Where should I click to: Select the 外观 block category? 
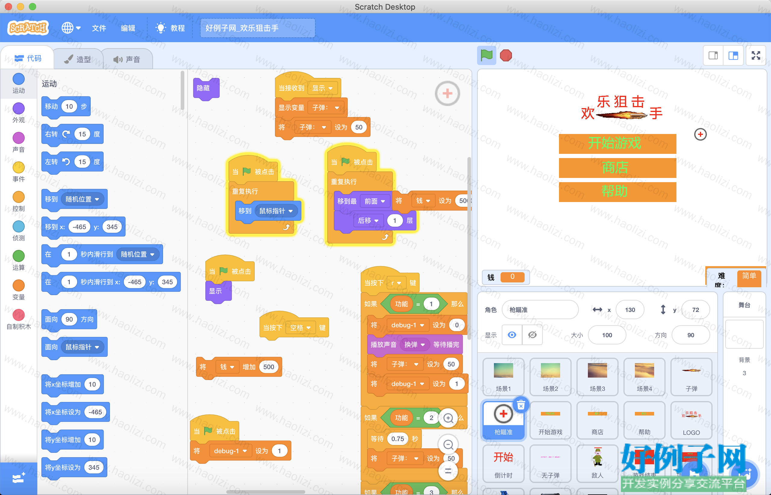click(x=19, y=113)
